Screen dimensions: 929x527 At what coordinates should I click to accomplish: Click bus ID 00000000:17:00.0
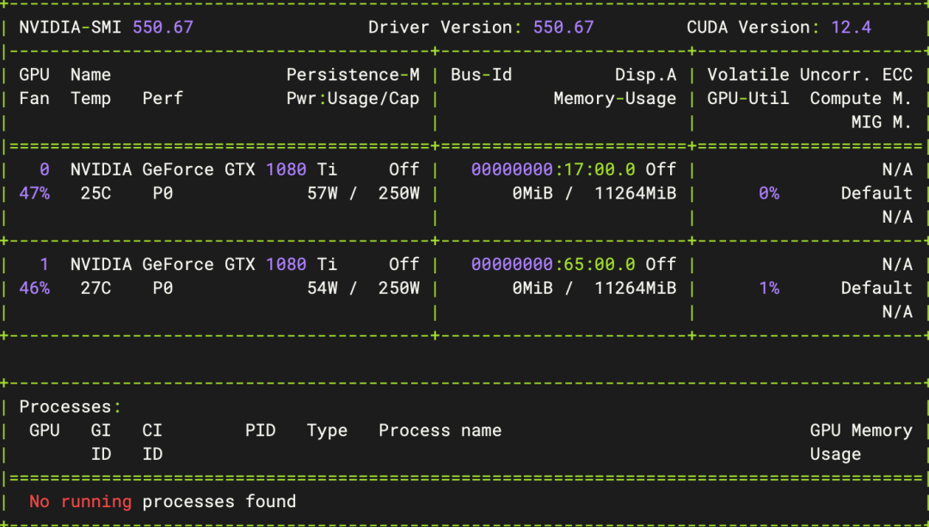(553, 169)
